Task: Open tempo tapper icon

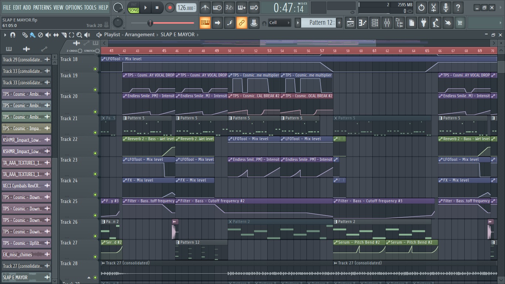Action: (436, 23)
